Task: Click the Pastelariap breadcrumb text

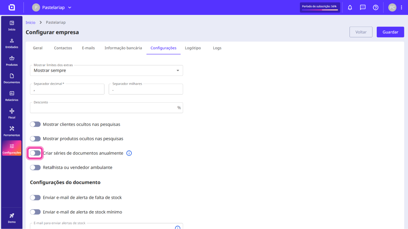Action: click(56, 22)
